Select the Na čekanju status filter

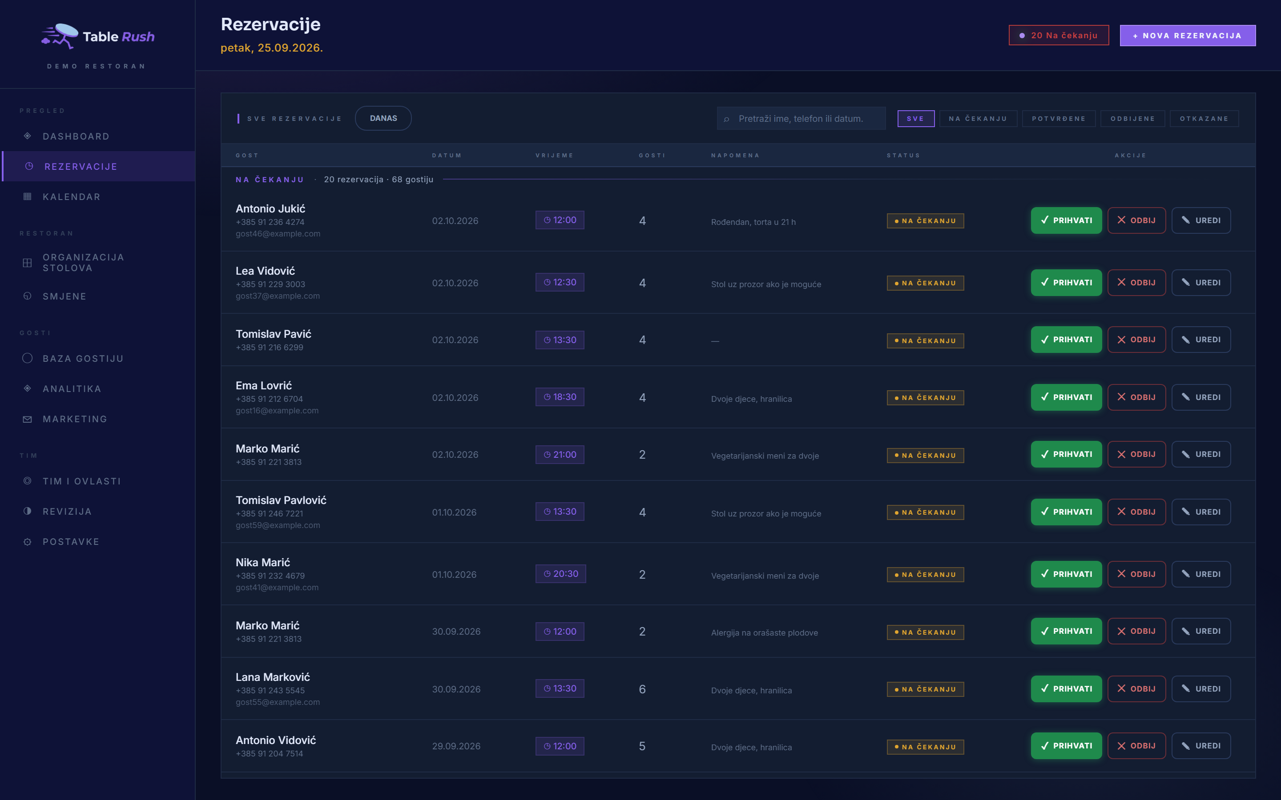point(978,119)
